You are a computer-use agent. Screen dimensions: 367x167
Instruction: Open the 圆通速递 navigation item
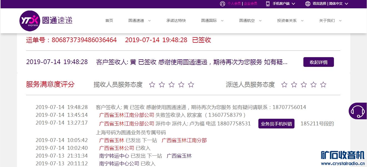[x=136, y=21]
